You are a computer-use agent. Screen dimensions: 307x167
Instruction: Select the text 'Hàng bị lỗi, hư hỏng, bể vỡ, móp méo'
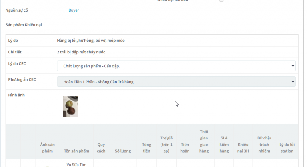point(91,41)
